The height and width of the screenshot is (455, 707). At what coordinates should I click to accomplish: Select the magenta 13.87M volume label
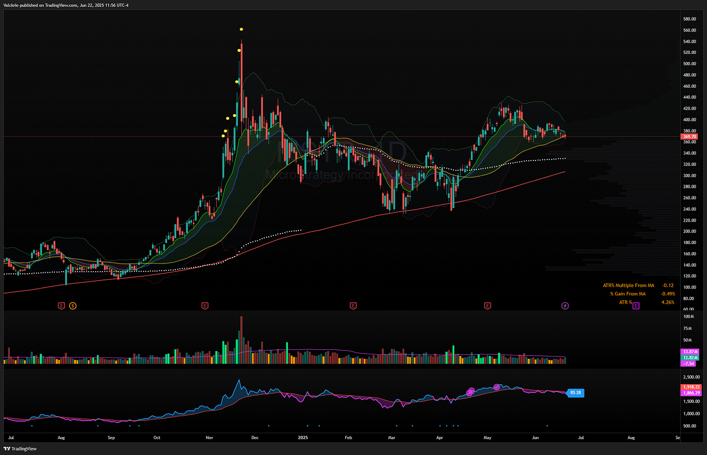point(690,352)
